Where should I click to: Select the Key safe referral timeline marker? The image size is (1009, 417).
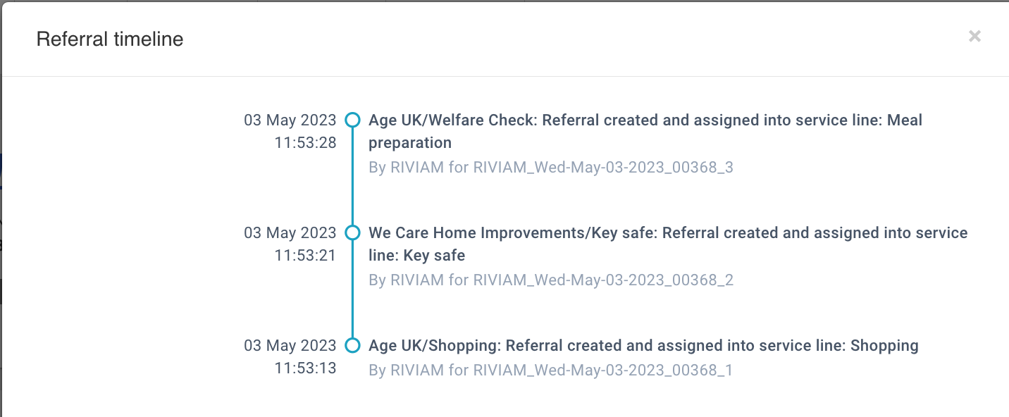point(352,233)
